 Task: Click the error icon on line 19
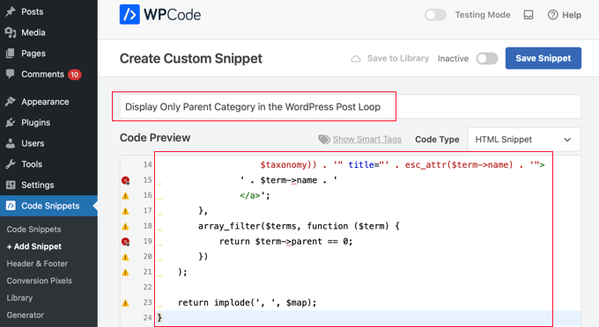pos(125,242)
